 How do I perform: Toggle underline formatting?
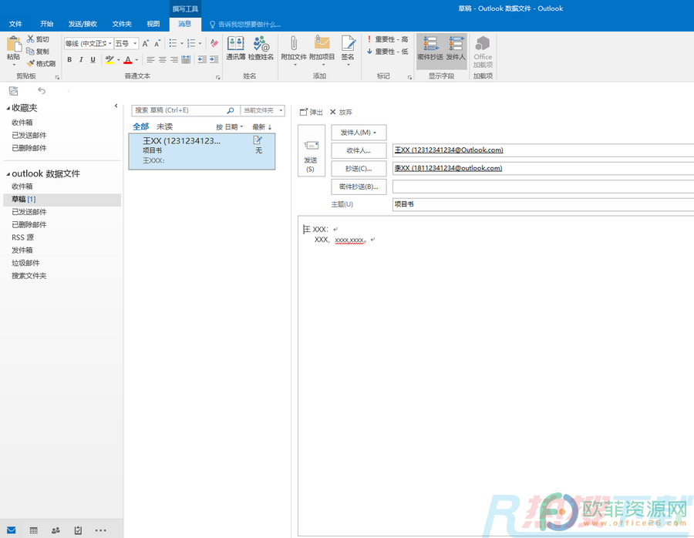click(x=93, y=59)
